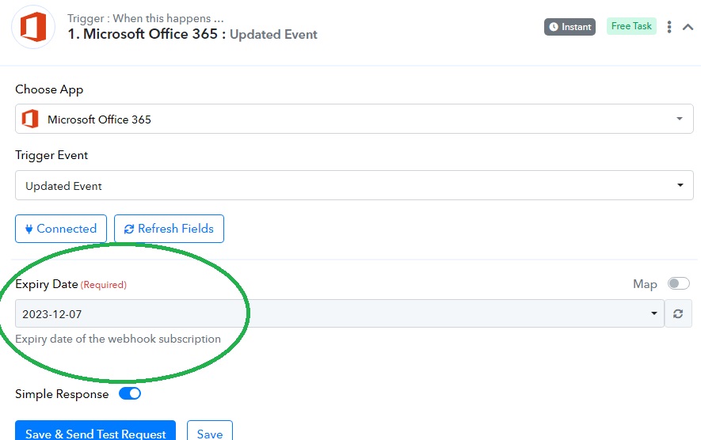
Task: Click Save & Send Test Request
Action: pos(95,432)
